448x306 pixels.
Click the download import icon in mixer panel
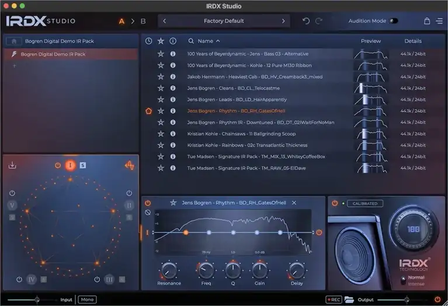coord(12,165)
